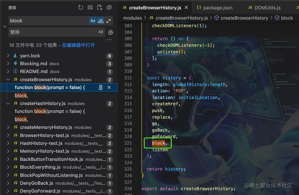Expand DenyGoBack.js results
This screenshot has height=195, width=299.
8,183
